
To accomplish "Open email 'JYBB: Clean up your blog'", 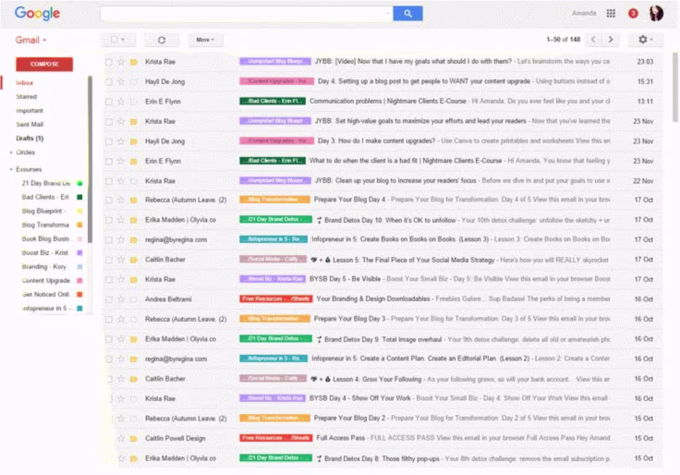I will point(396,181).
